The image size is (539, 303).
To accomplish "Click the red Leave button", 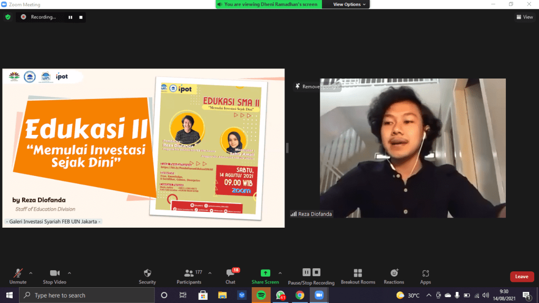I will click(x=521, y=277).
